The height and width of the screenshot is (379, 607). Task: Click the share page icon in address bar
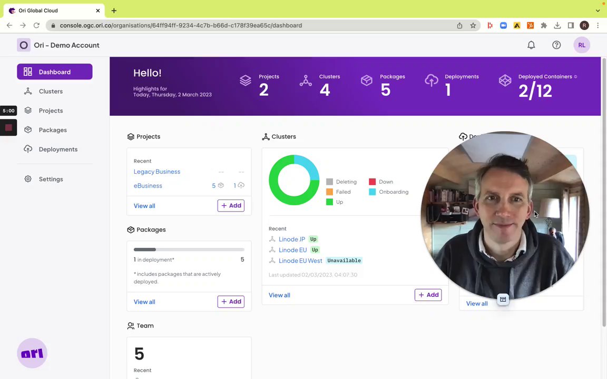tap(459, 25)
